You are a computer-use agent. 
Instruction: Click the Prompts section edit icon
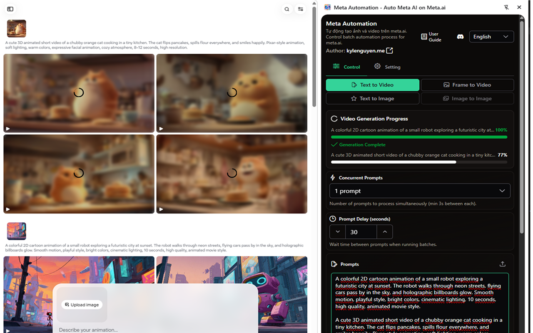[x=334, y=264]
